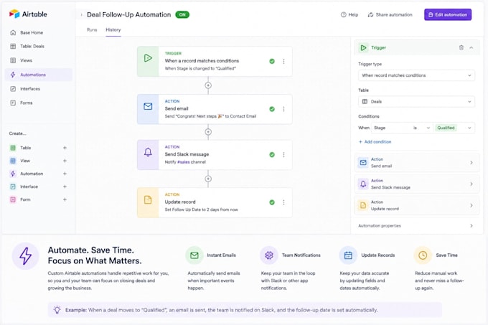Click plus next to Create Table
Image resolution: width=488 pixels, height=325 pixels.
65,148
